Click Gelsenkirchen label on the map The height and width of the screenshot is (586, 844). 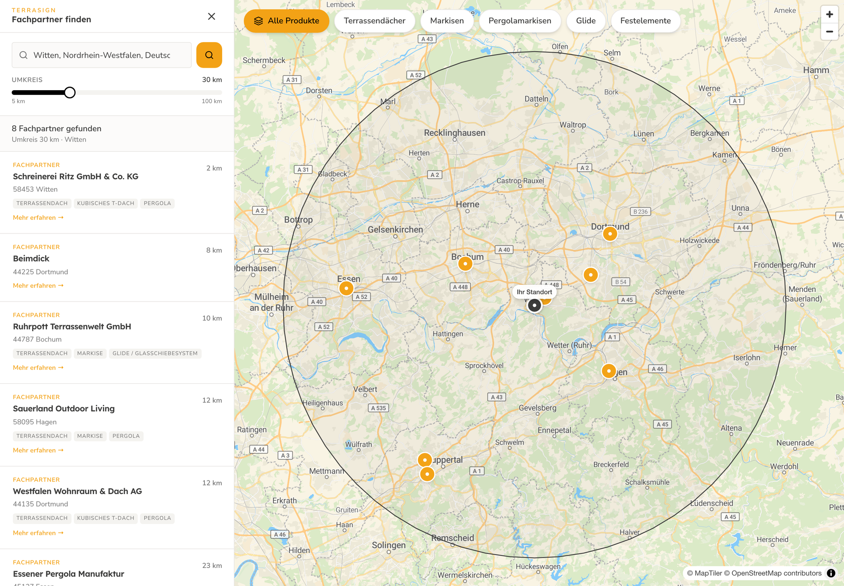point(395,229)
